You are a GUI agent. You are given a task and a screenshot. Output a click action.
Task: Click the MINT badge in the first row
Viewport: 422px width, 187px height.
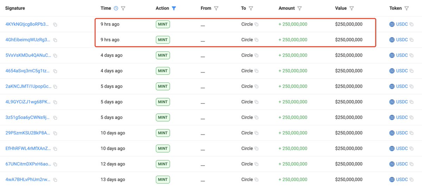click(163, 24)
